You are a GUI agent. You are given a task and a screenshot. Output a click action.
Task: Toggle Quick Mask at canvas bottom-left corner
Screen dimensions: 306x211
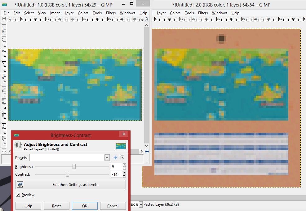4,152
